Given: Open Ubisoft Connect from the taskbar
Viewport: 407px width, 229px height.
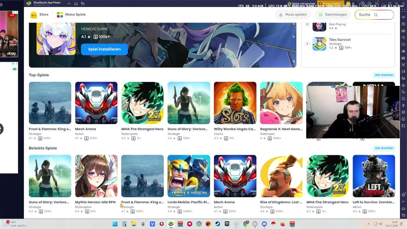Looking at the screenshot, I should point(199,224).
